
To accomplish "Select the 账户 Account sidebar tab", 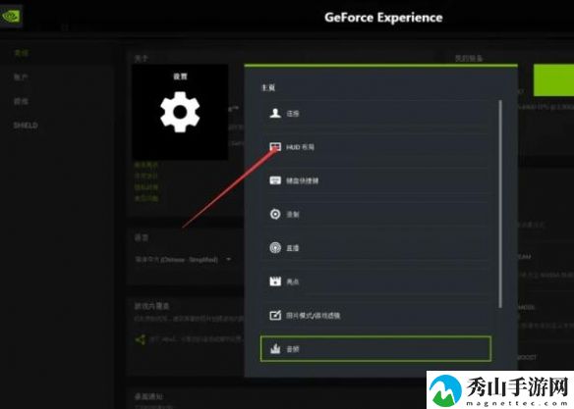I will 21,77.
